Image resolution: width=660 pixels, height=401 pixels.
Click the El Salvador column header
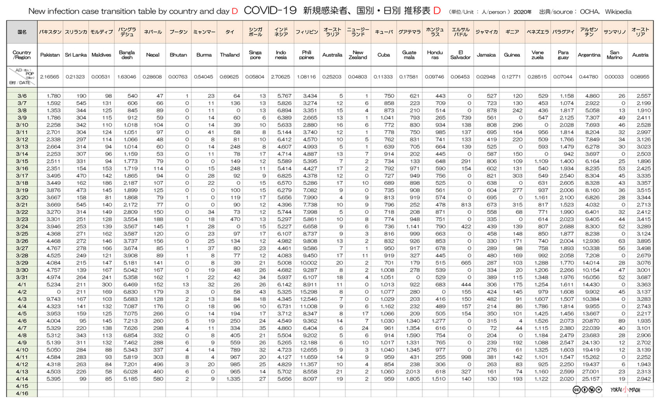tap(460, 55)
